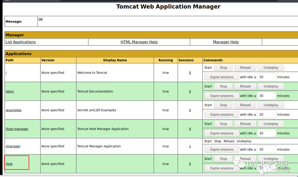Screen dimensions: 298x177
Task: View session count for /manager app
Action: (190, 146)
